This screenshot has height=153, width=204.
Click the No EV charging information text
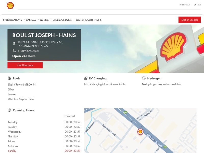click(x=105, y=84)
